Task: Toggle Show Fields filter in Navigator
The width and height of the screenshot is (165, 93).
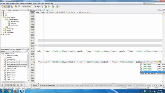Action: click(x=5, y=85)
